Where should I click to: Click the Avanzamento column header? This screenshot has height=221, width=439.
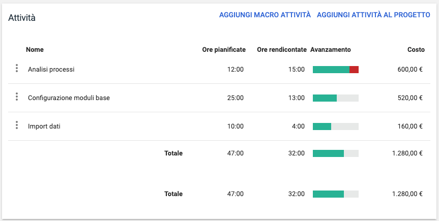point(330,50)
